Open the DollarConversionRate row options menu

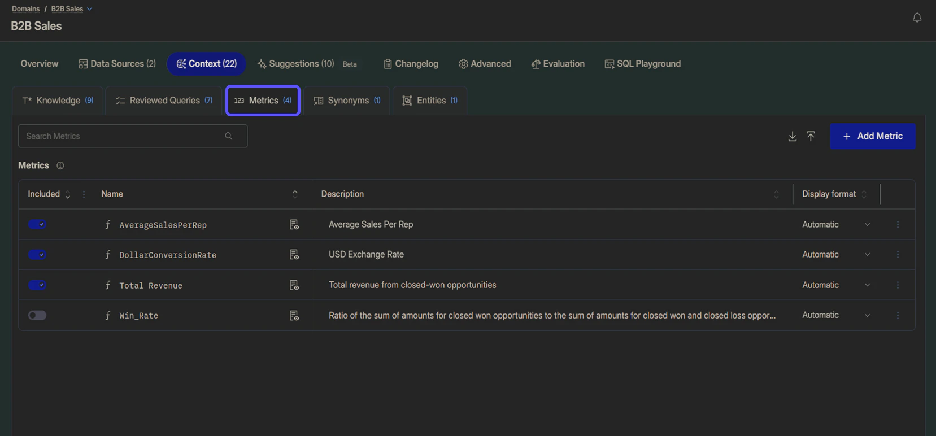point(898,255)
